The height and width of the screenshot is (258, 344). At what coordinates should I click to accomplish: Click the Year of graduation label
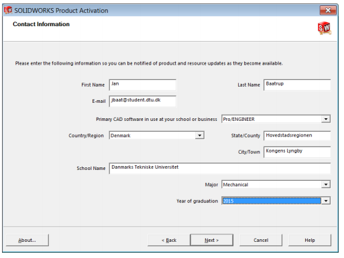click(197, 201)
